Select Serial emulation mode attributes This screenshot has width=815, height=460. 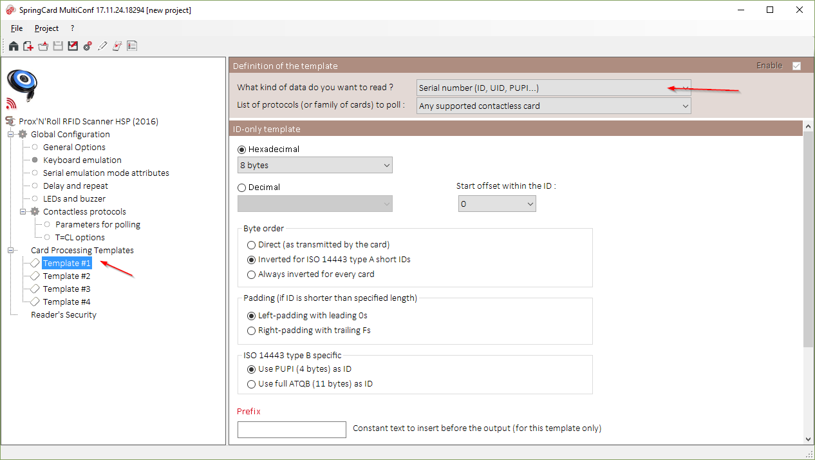(x=106, y=173)
